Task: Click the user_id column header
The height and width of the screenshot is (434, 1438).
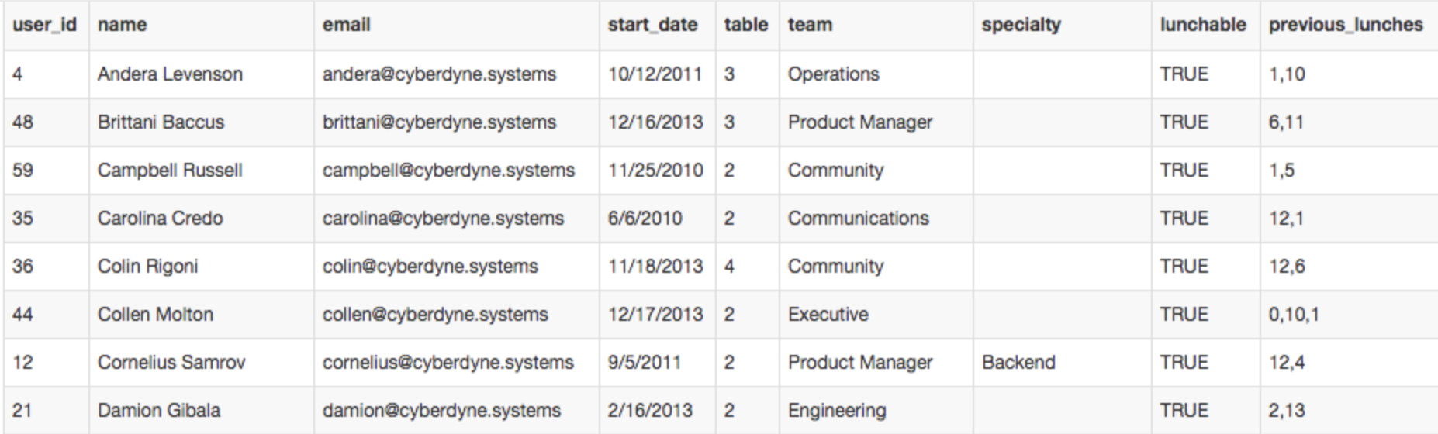Action: pyautogui.click(x=45, y=25)
